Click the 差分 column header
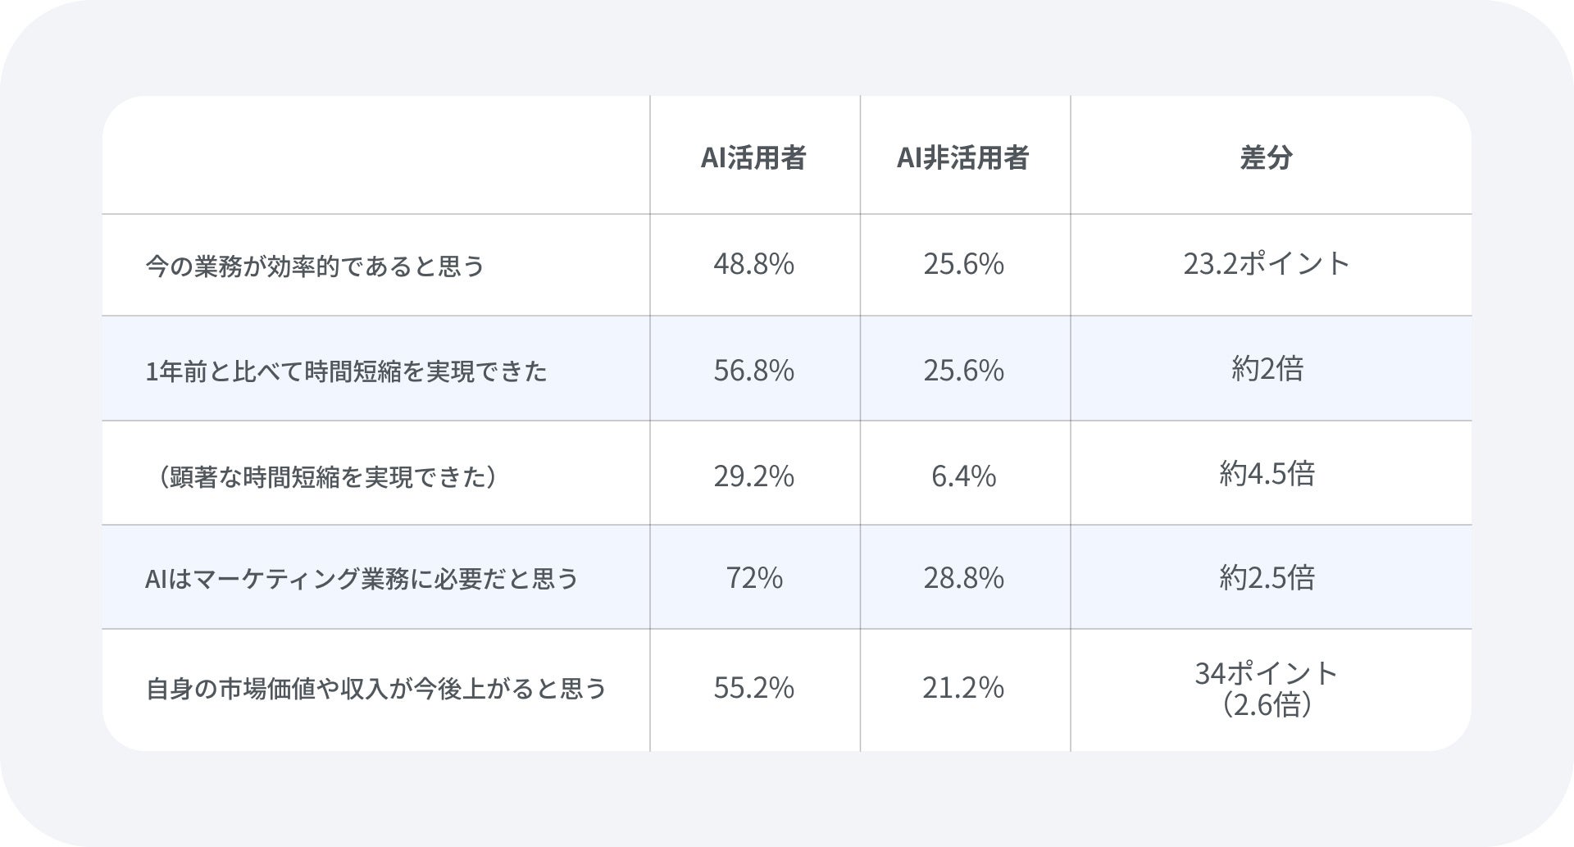 point(1267,157)
